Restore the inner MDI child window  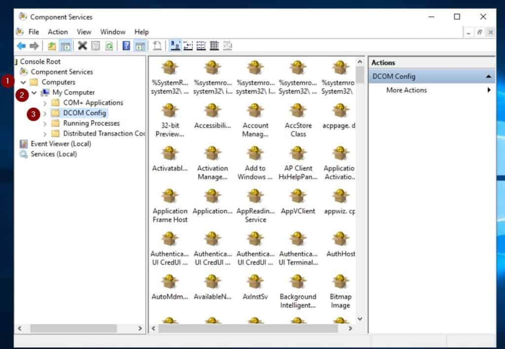(x=479, y=32)
